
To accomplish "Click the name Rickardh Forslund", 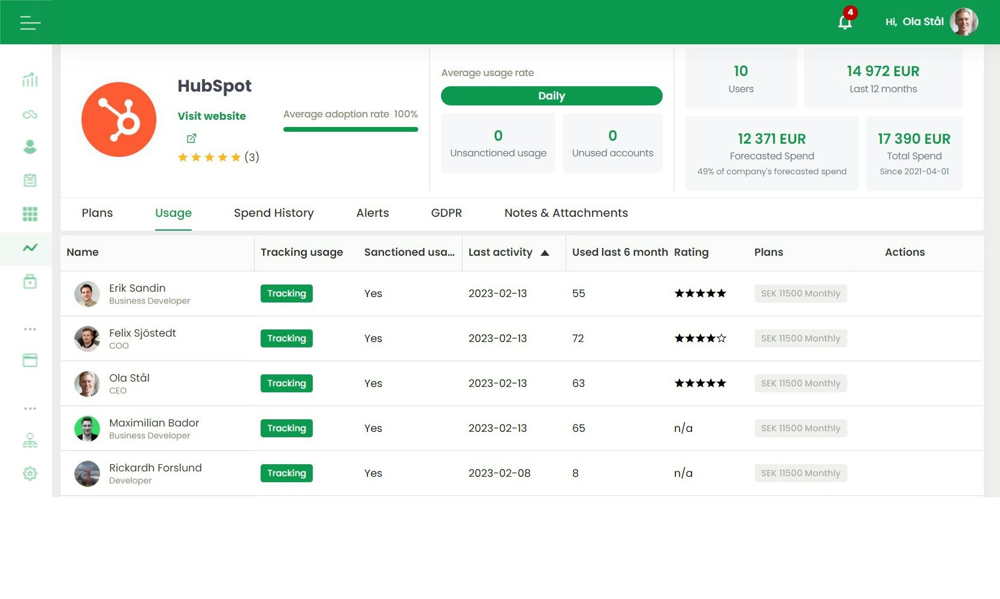I will point(155,468).
